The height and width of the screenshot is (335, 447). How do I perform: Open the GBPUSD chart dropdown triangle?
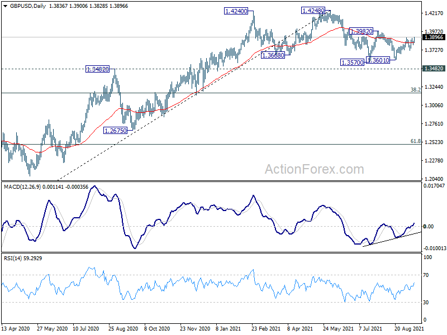pos(6,6)
